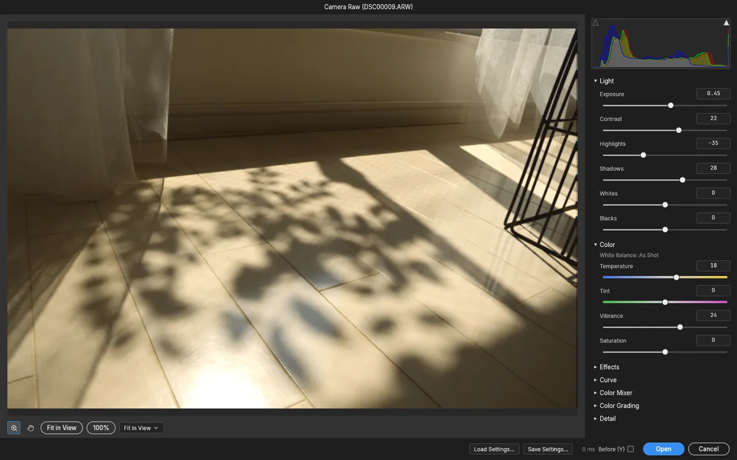Click the Vibrance slider handle
The image size is (737, 460).
680,327
